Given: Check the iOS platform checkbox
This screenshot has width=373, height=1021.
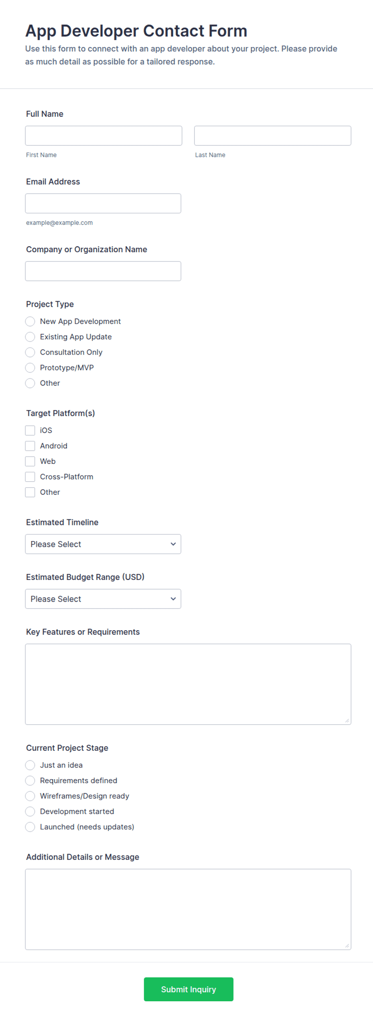Looking at the screenshot, I should [30, 431].
